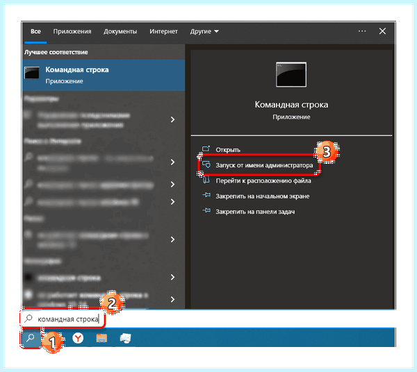Image resolution: width=417 pixels, height=372 pixels.
Task: Expand the third web search result chevron
Action: coord(173,202)
